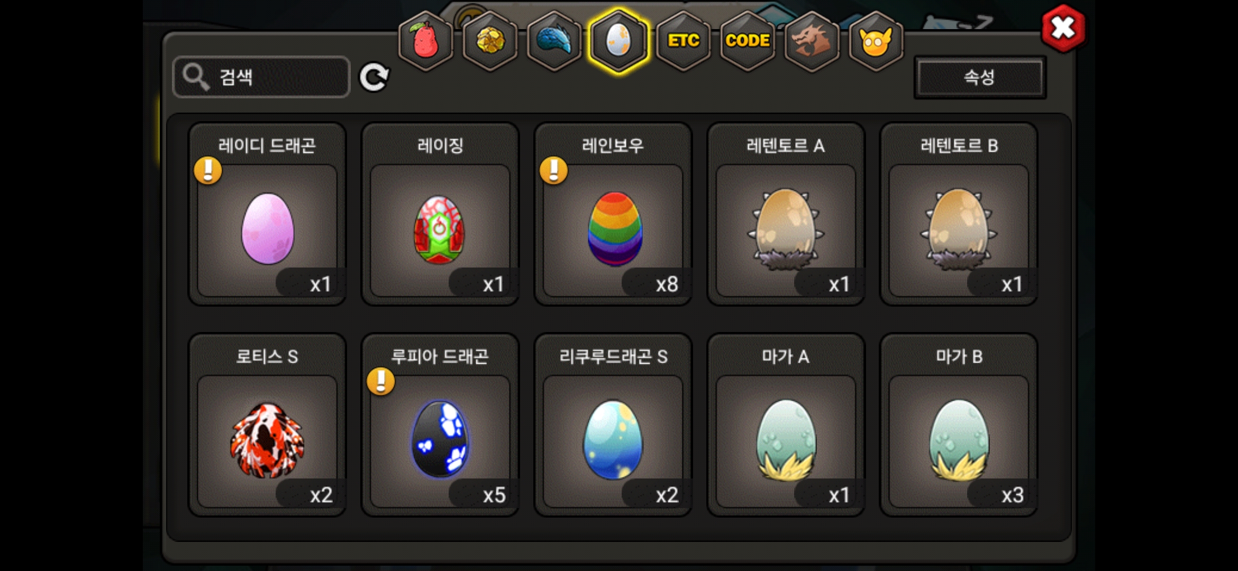Select the 레인보우 rainbow egg
1238x571 pixels.
click(613, 214)
